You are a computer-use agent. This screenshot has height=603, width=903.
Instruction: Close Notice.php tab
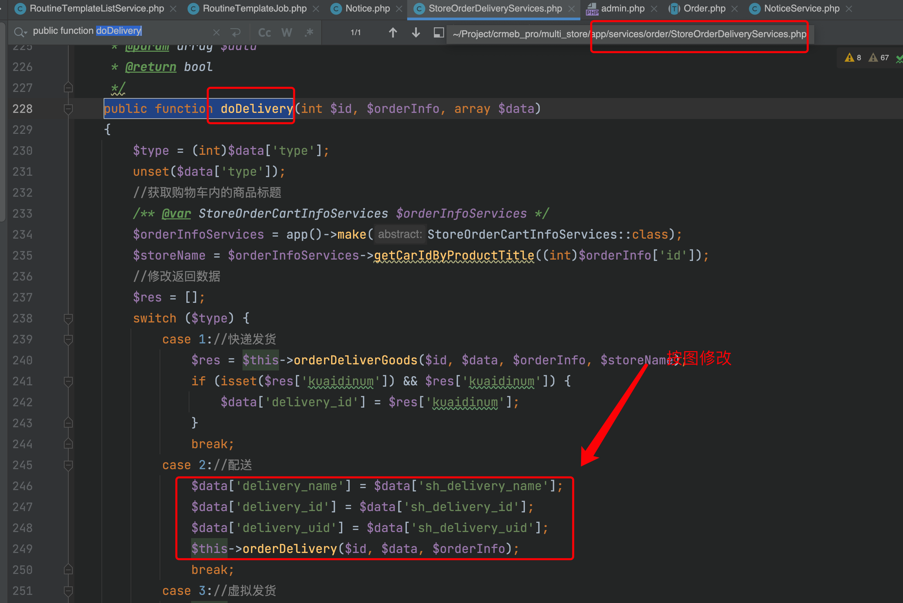[x=399, y=9]
